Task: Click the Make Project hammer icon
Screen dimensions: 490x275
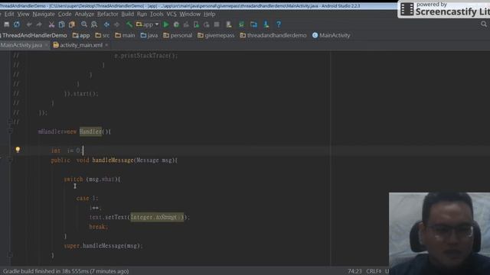Action: (129, 24)
